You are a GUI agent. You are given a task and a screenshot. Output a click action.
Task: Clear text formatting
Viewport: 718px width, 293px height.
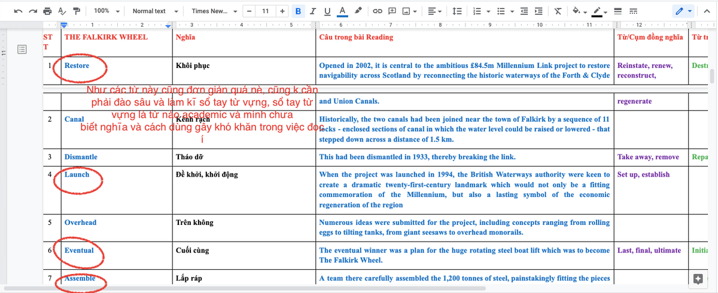click(x=558, y=11)
